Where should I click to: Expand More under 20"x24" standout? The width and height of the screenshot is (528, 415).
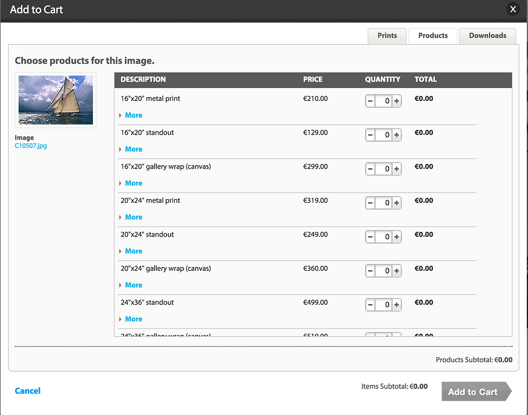point(134,251)
